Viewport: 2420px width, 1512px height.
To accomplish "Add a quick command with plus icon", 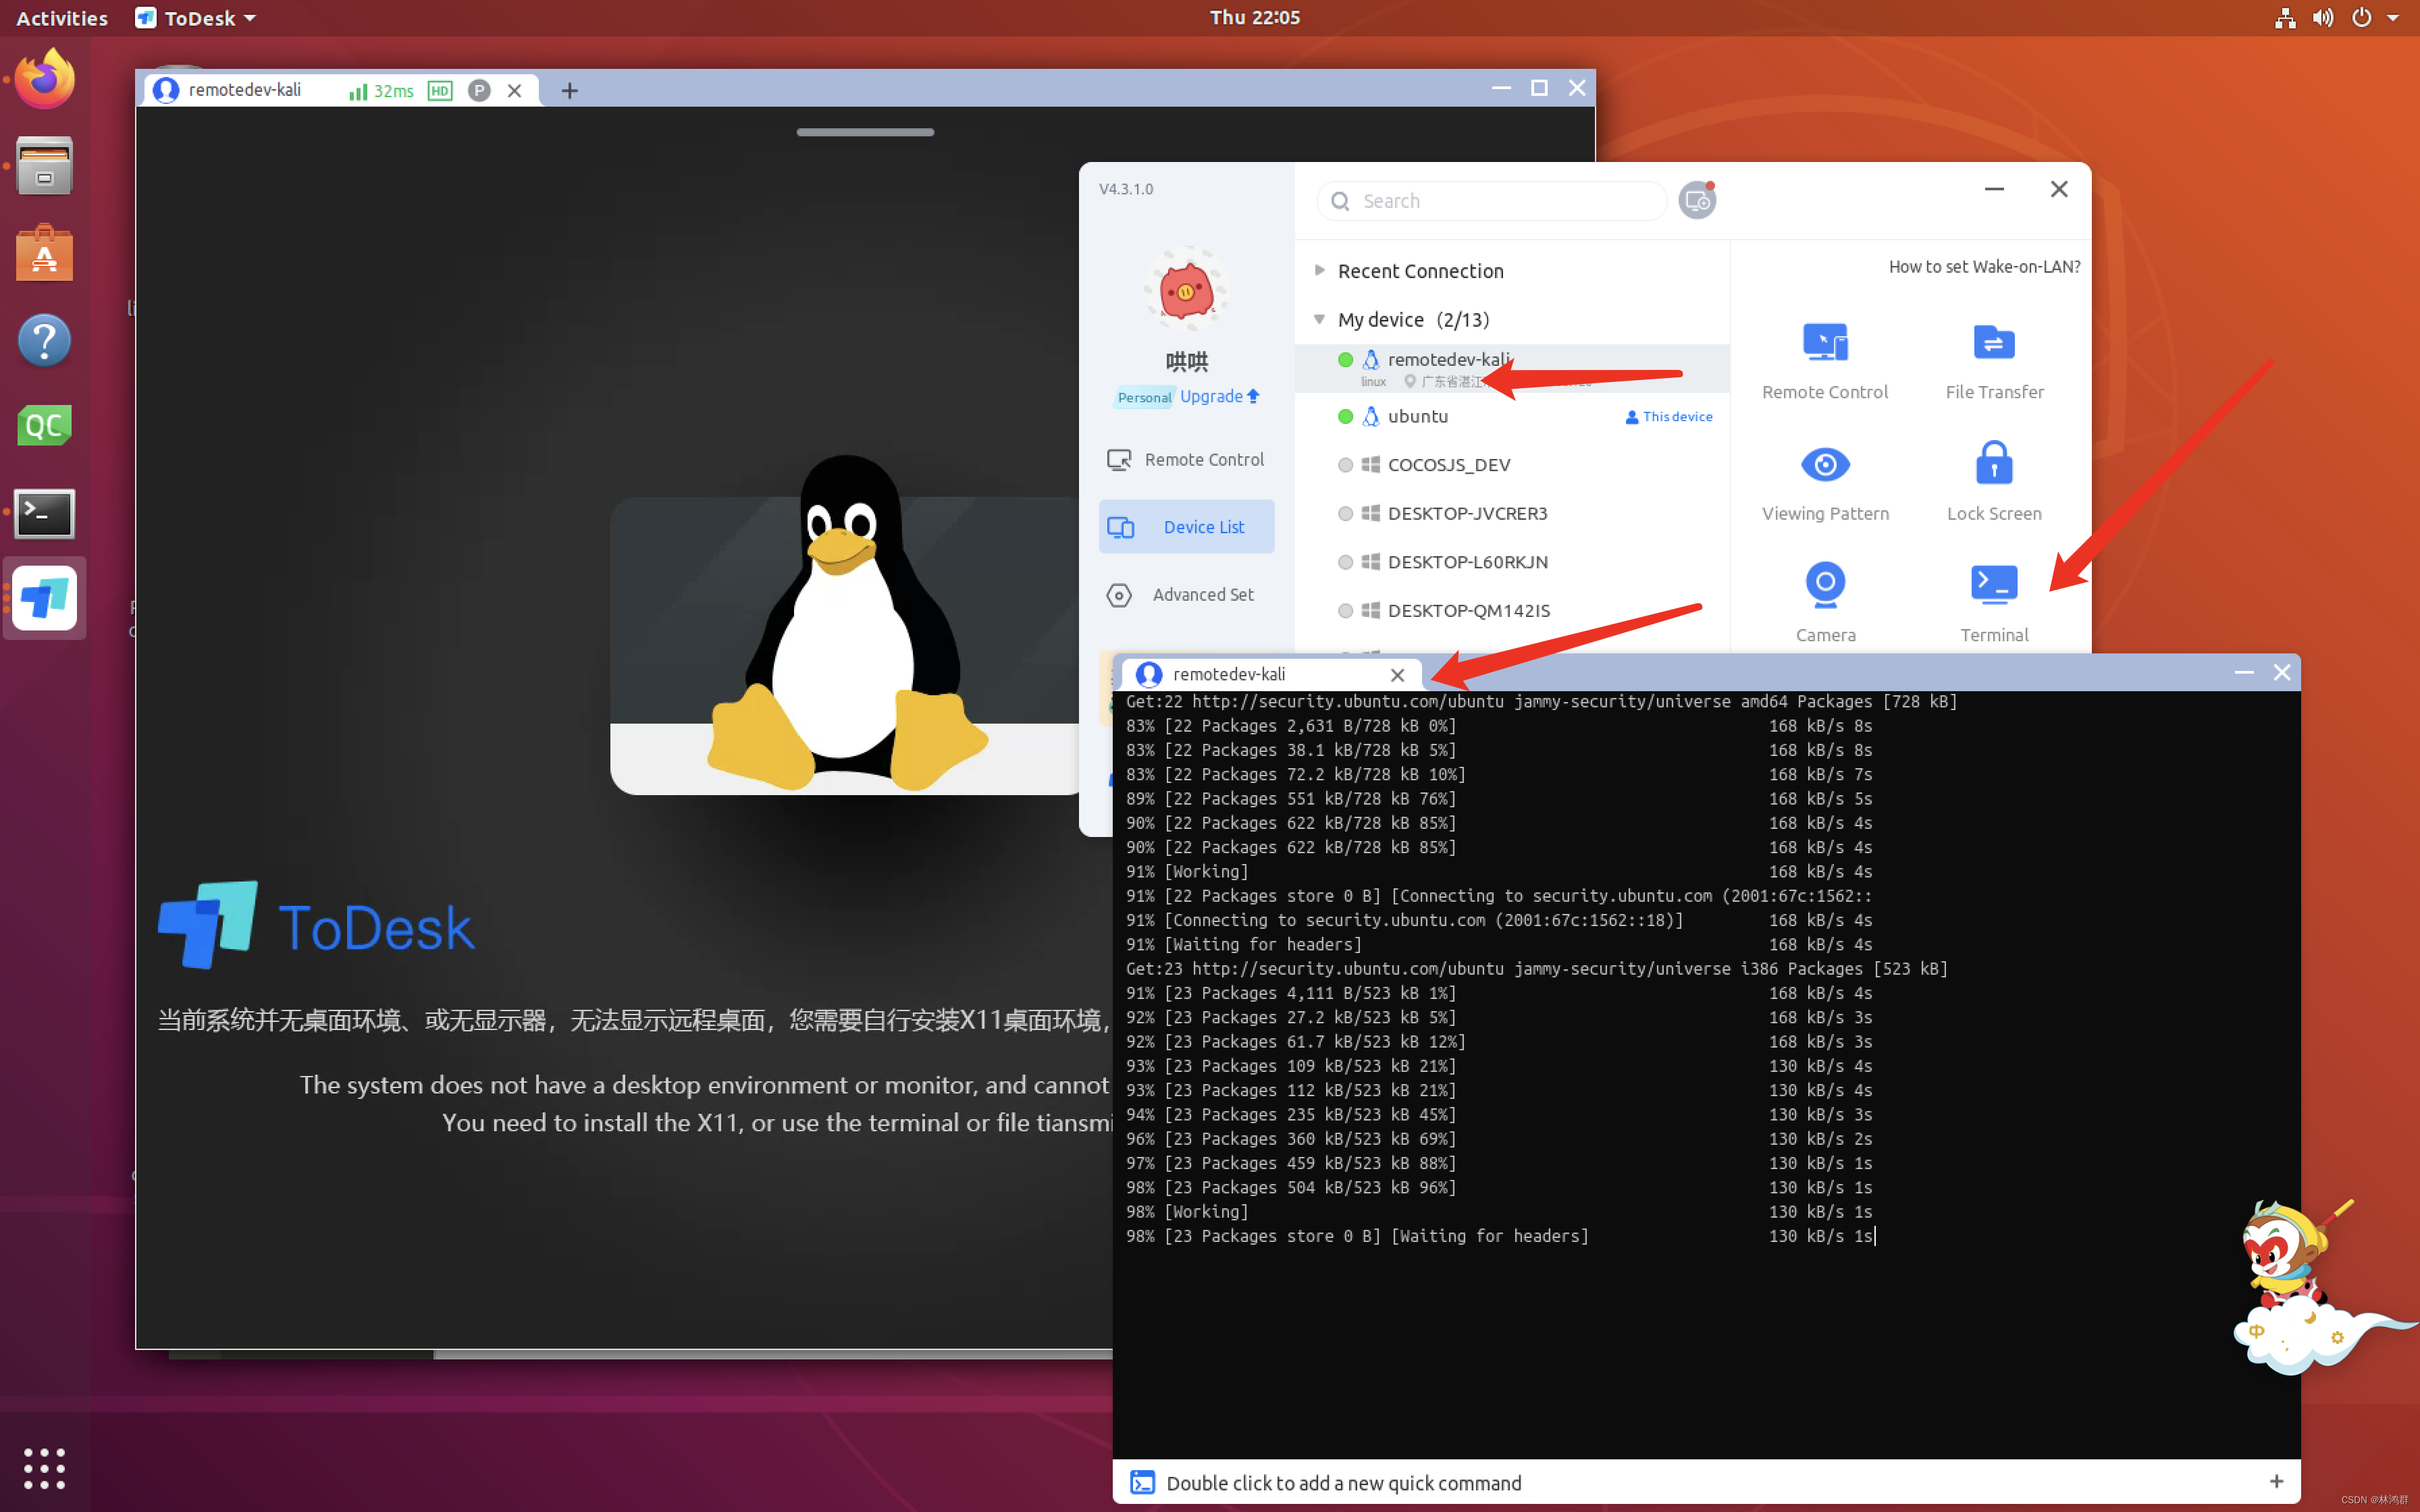I will pyautogui.click(x=2277, y=1481).
